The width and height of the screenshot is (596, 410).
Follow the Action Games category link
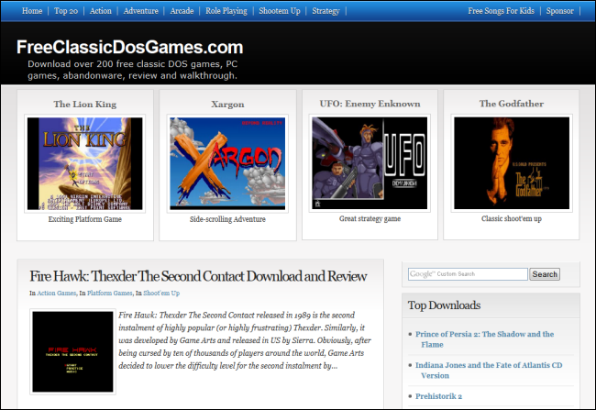tap(56, 294)
